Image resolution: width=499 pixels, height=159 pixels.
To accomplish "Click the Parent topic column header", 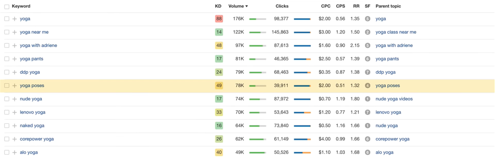I will coord(388,6).
